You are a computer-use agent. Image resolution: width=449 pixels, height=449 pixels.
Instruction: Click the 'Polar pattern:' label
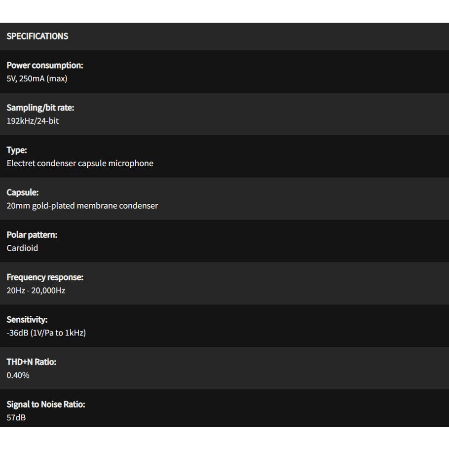[32, 235]
